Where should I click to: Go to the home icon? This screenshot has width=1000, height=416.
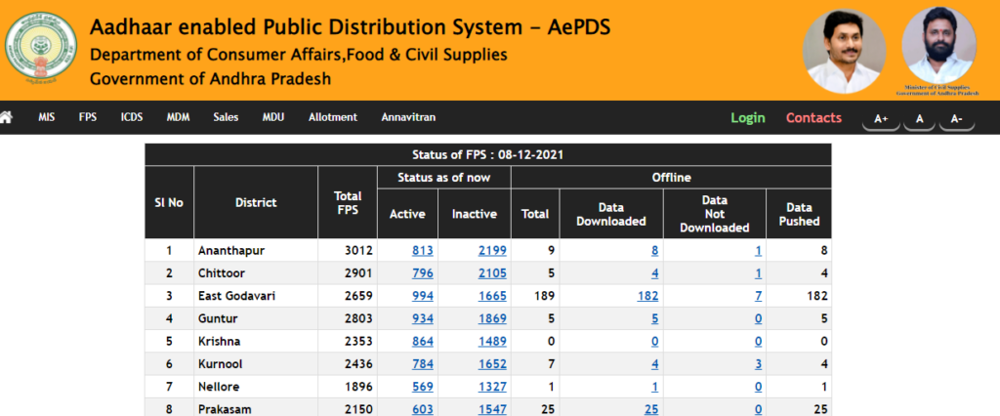[6, 118]
